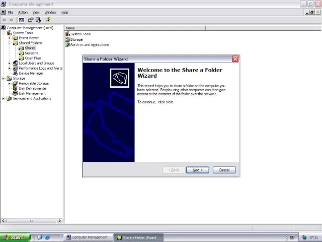This screenshot has height=242, width=322.
Task: Close the Share a Folder Wizard dialog
Action: 235,59
